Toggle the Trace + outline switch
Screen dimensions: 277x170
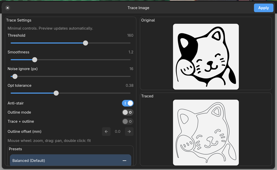click(x=127, y=121)
